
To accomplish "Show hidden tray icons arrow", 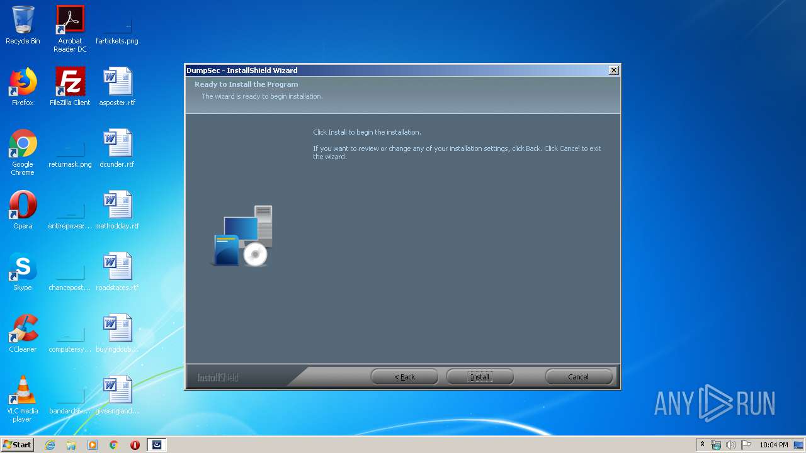I will [702, 445].
